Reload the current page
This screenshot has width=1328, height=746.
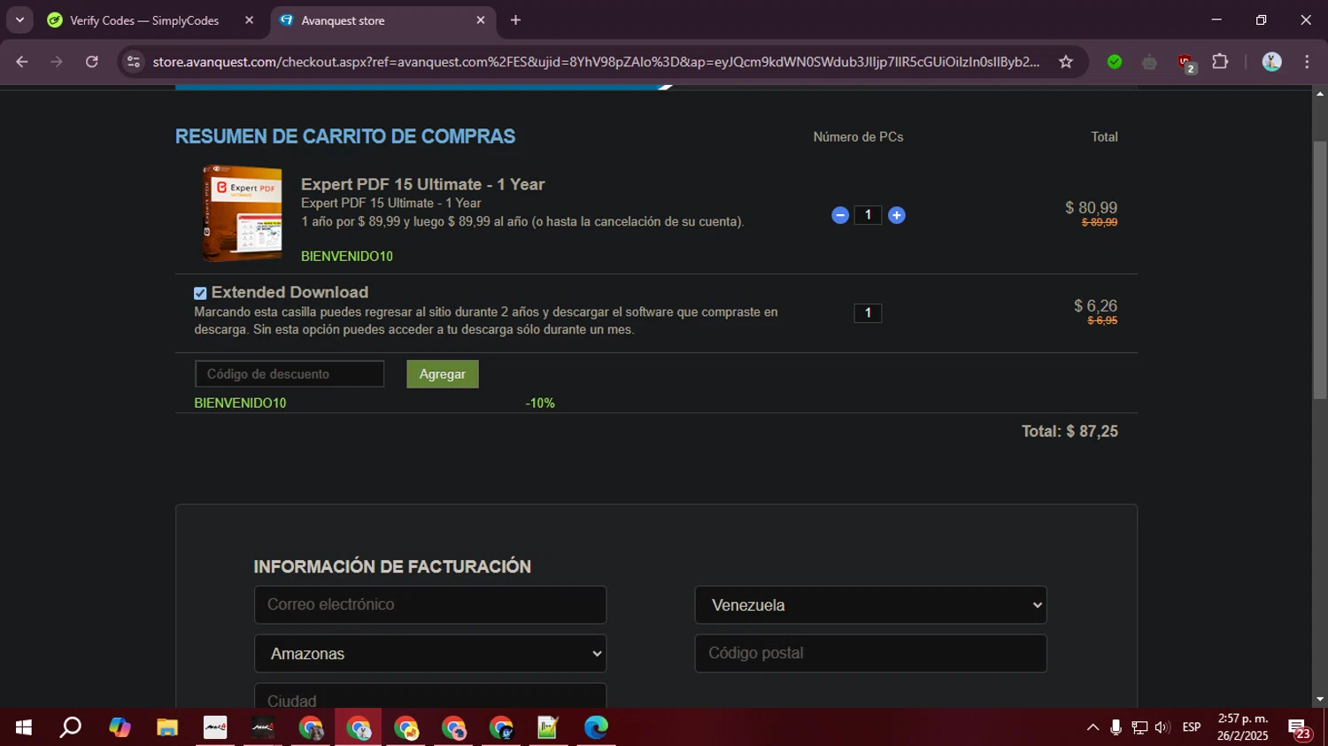92,62
